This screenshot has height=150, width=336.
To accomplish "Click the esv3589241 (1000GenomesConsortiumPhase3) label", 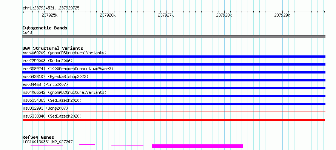I will pyautogui.click(x=68, y=69).
